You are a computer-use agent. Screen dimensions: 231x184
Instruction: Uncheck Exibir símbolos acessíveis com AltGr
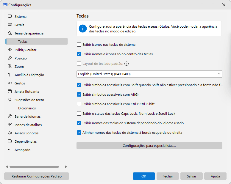point(79,95)
